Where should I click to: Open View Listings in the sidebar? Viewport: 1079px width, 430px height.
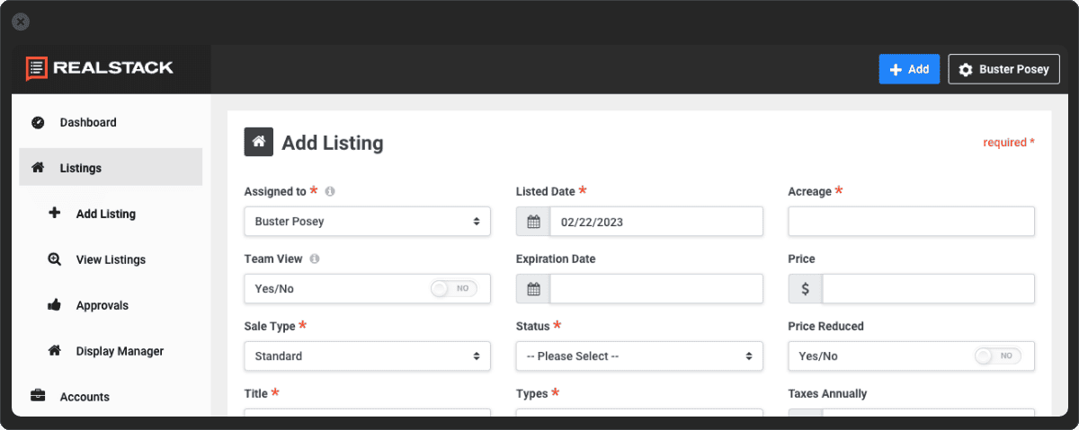pos(110,259)
